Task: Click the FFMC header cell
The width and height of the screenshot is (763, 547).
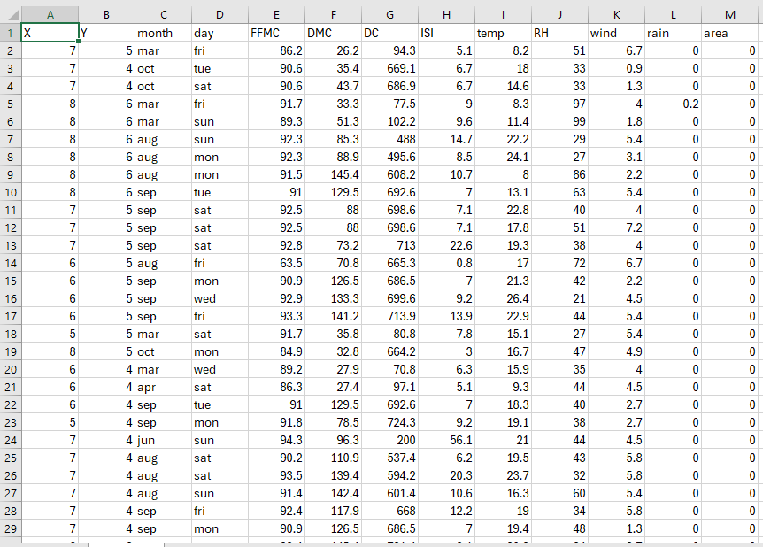Action: coord(276,33)
